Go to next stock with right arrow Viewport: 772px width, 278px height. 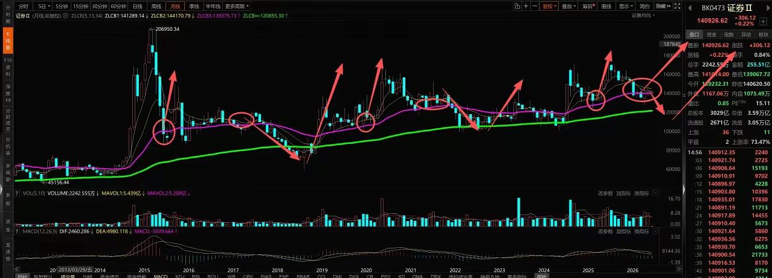(768, 8)
